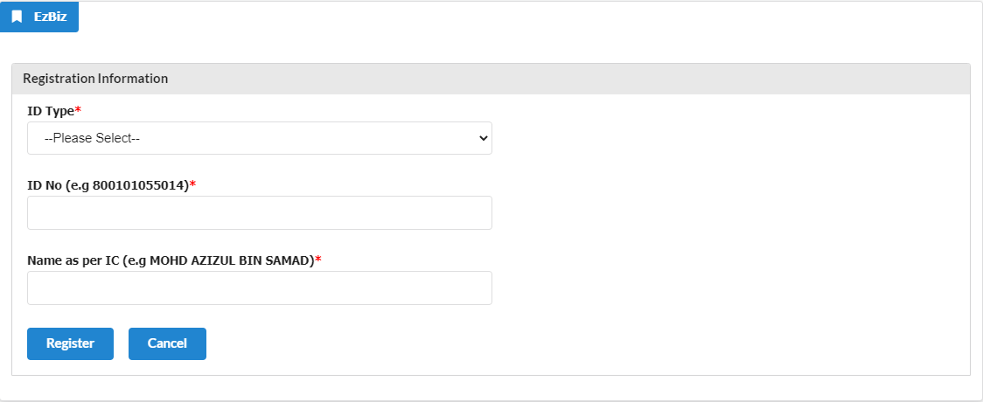Click red asterisk beside ID Type

[79, 109]
